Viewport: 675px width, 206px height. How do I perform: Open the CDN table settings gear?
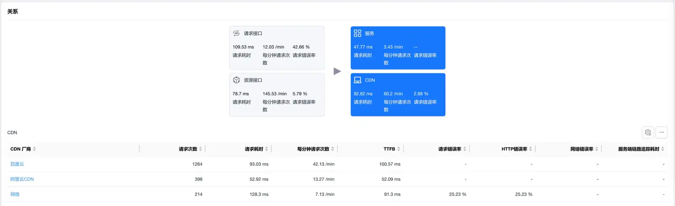point(648,132)
